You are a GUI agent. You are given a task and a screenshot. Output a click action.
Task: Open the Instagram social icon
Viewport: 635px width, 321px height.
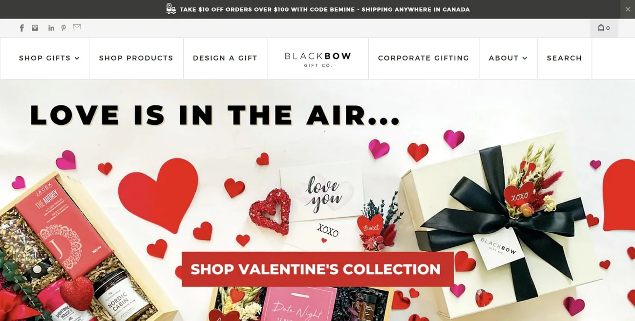tap(35, 28)
